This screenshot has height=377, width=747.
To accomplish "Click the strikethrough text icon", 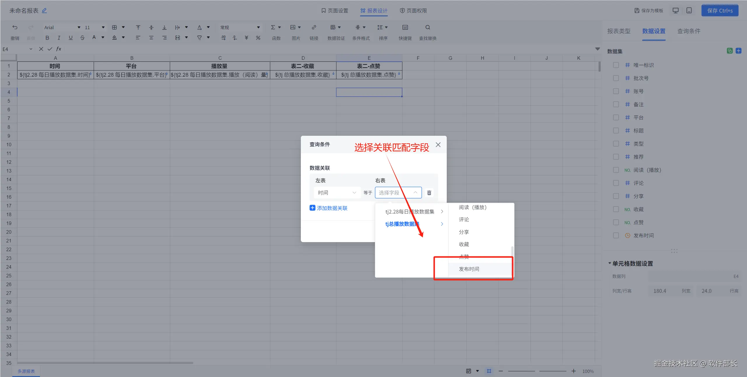I will (x=82, y=38).
